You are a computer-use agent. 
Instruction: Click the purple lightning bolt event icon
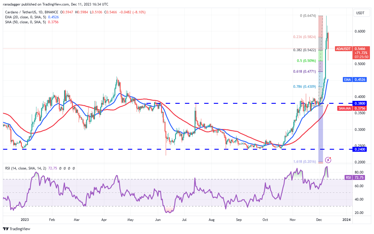coord(328,160)
